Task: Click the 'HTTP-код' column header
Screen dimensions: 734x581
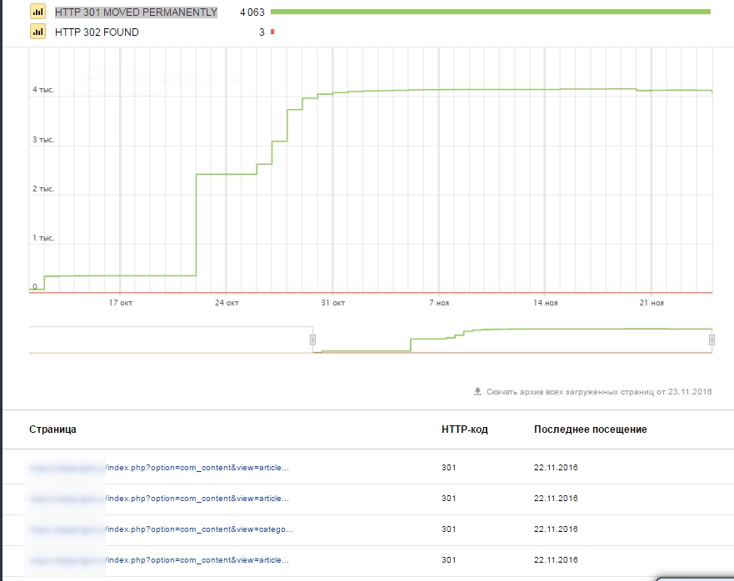Action: pyautogui.click(x=464, y=430)
